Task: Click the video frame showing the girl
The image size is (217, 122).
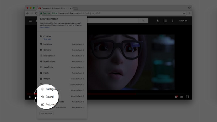Action: pyautogui.click(x=131, y=62)
